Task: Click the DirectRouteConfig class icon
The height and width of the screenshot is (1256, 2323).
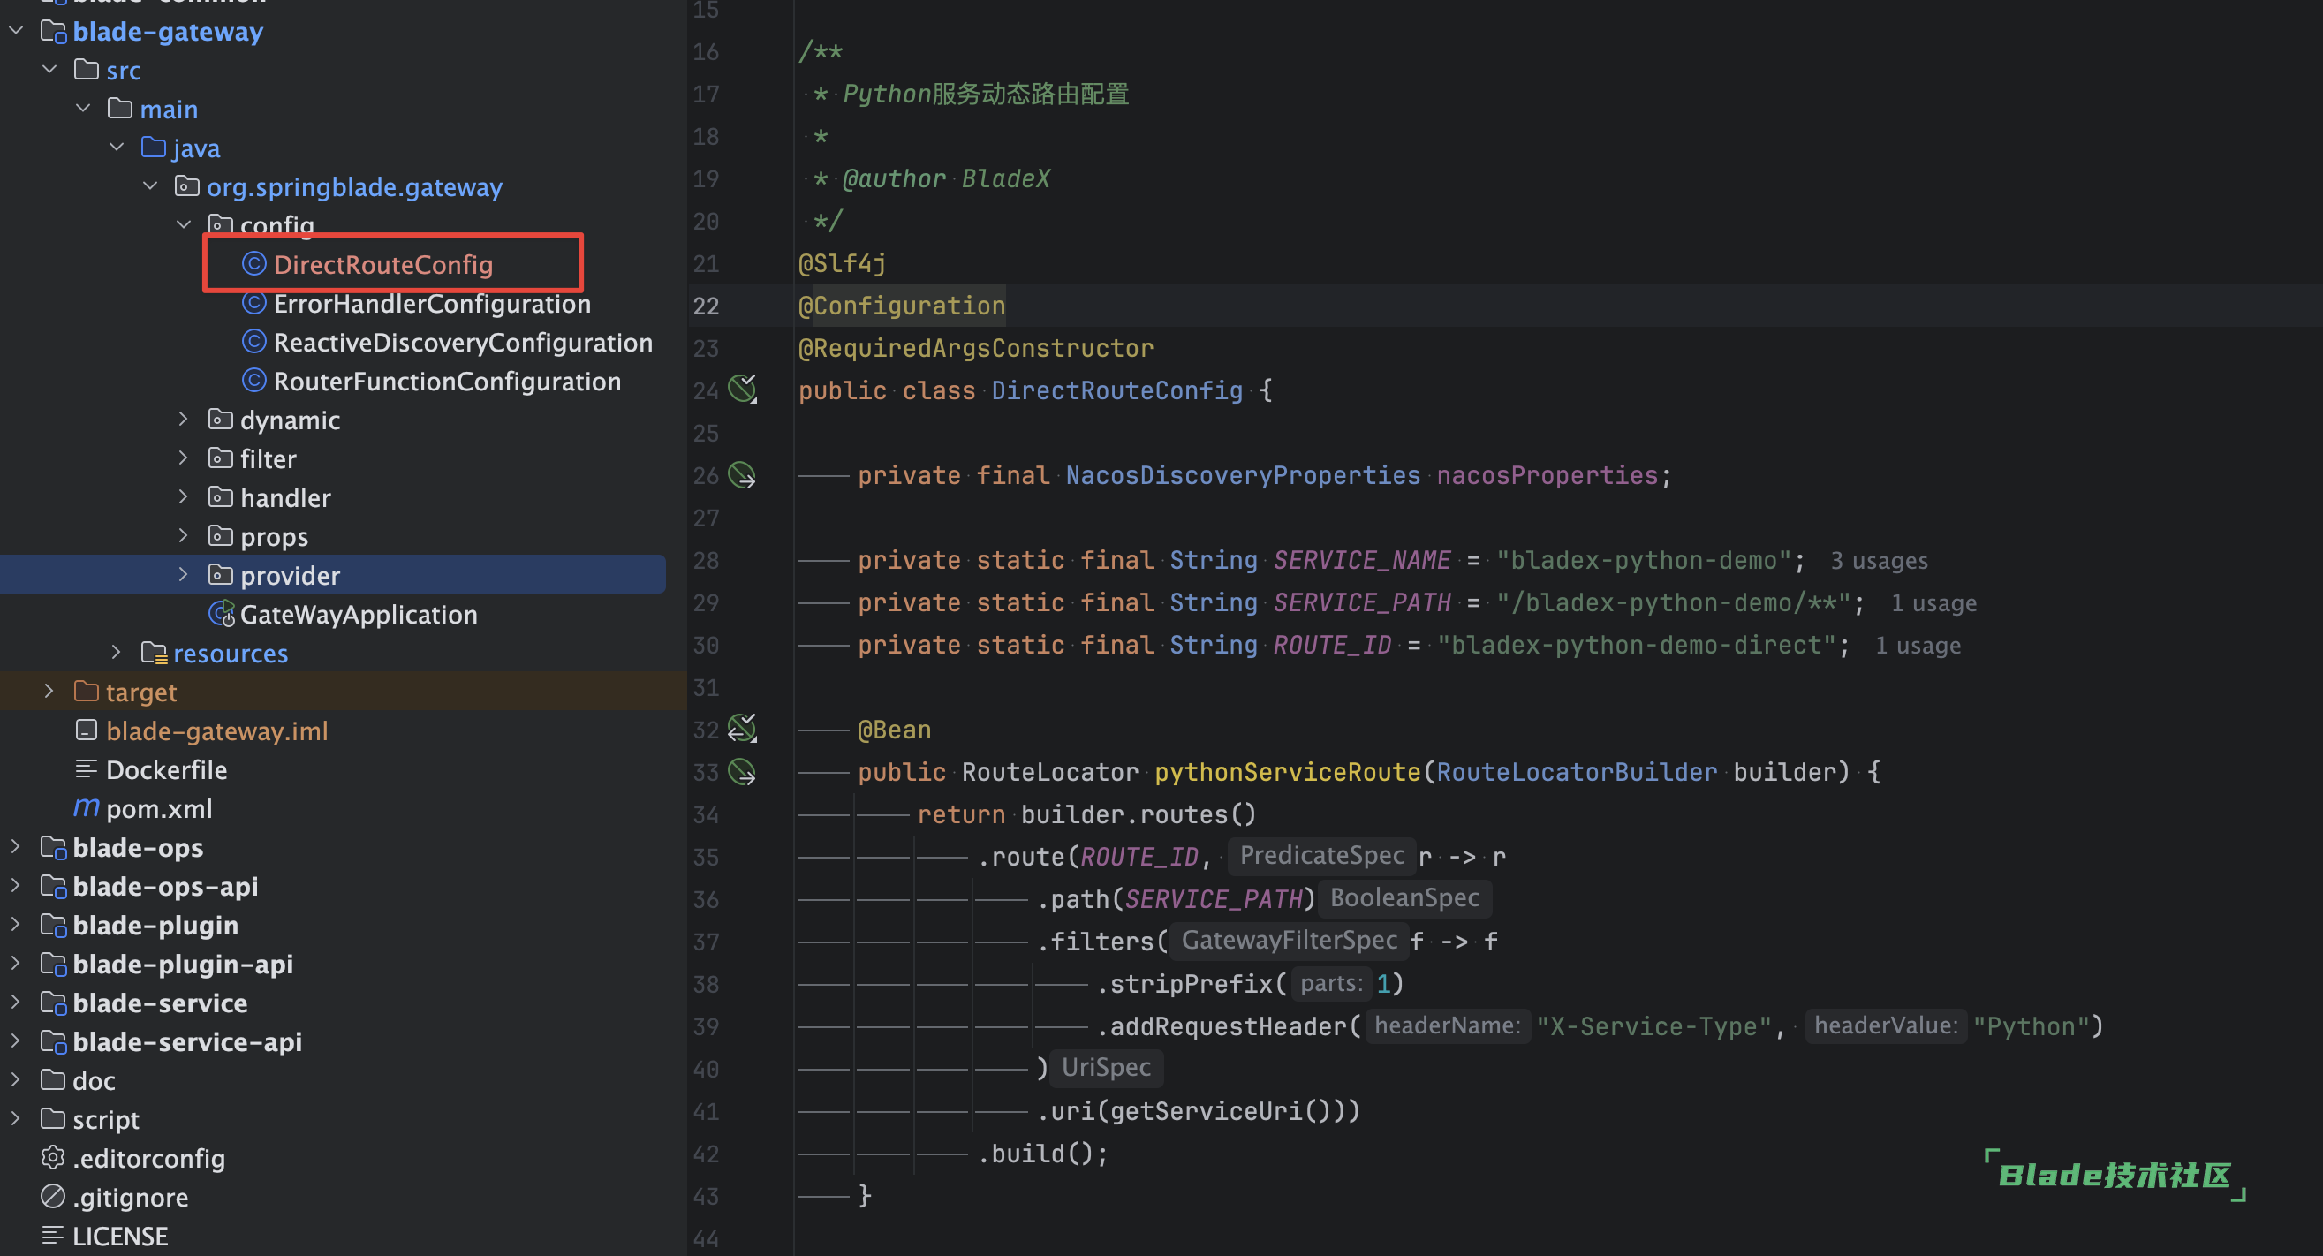Action: (254, 264)
